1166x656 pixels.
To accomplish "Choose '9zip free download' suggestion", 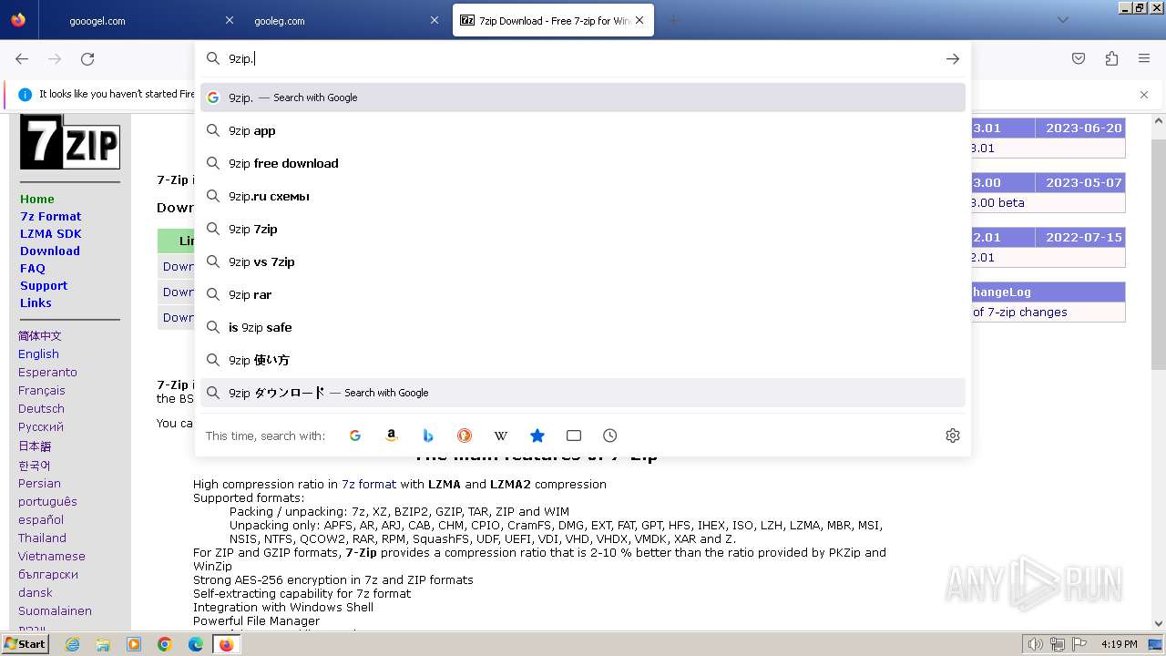I will click(x=583, y=163).
